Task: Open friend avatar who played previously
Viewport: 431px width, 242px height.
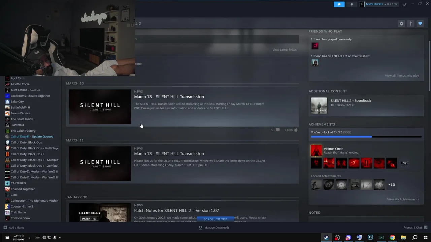Action: (x=315, y=46)
